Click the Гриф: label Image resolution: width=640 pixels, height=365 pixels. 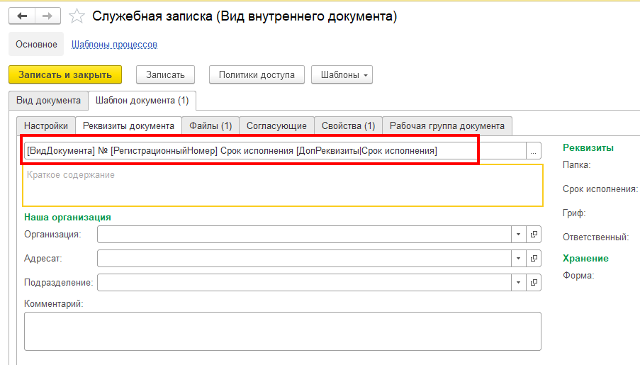(x=574, y=213)
